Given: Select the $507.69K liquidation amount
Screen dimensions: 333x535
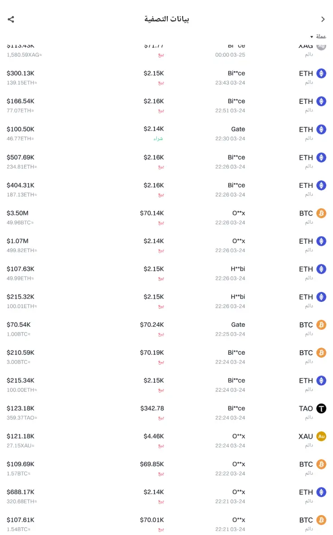Looking at the screenshot, I should [x=20, y=157].
